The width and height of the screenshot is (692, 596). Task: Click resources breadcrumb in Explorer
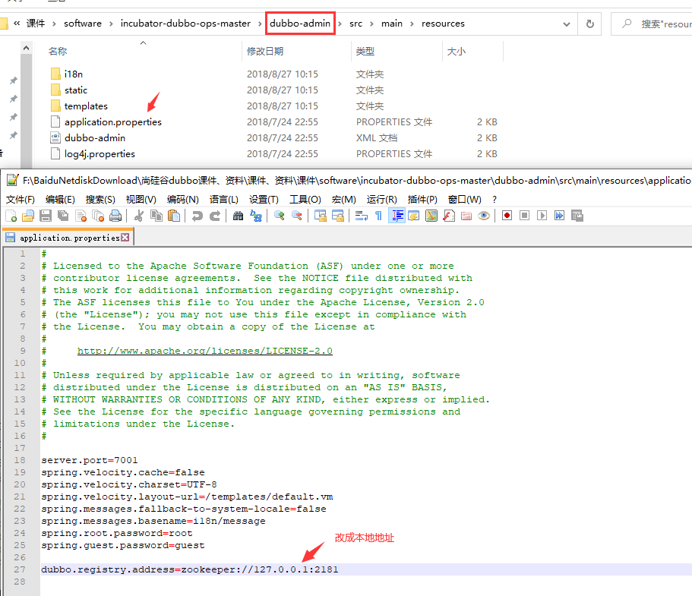[443, 24]
